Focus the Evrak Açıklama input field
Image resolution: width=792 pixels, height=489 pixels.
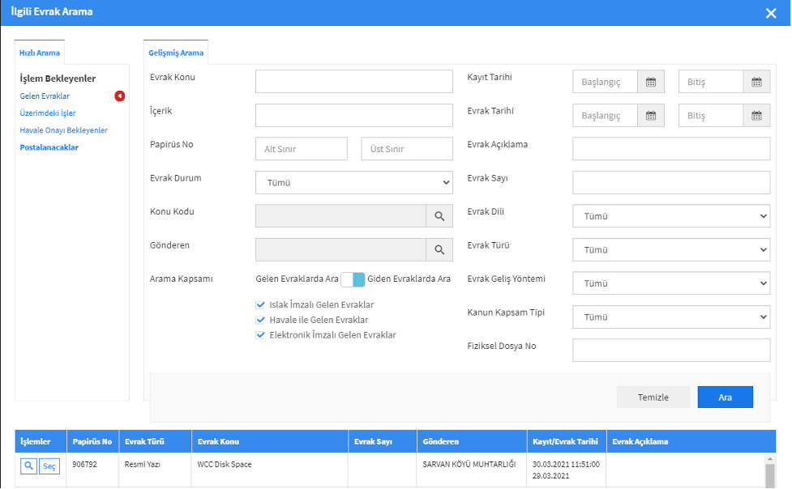pos(671,149)
